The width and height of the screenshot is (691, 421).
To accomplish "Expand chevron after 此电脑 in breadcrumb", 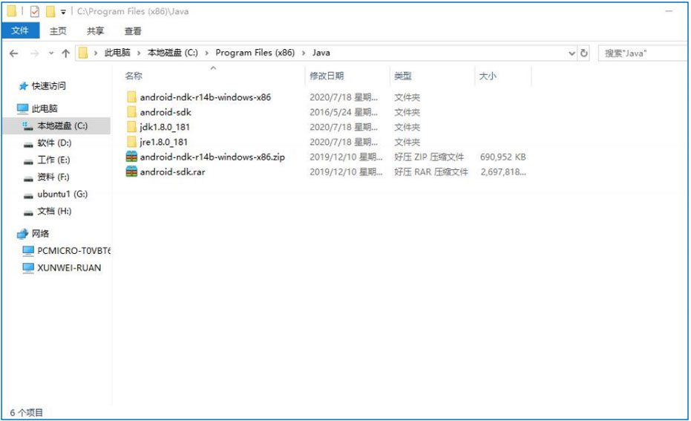I will click(x=139, y=53).
